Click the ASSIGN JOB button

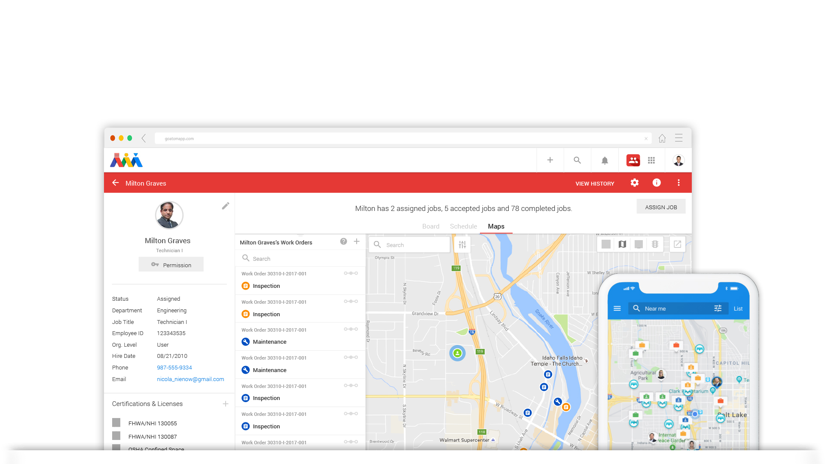click(661, 207)
